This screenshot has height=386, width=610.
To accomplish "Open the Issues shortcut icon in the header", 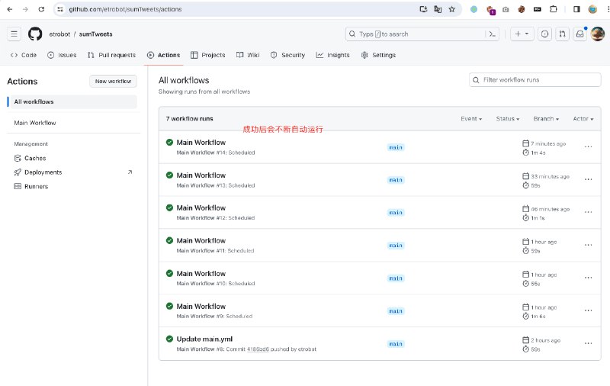I will 544,34.
